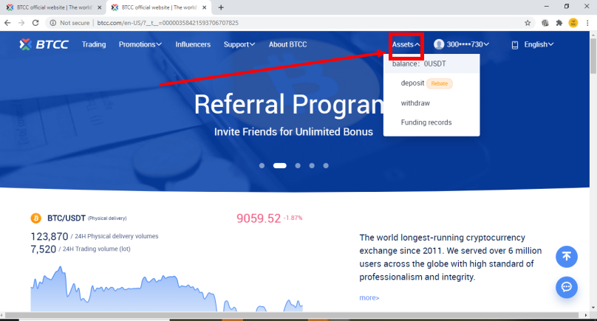Show the fourth carousel slide
The image size is (597, 321).
pos(312,165)
